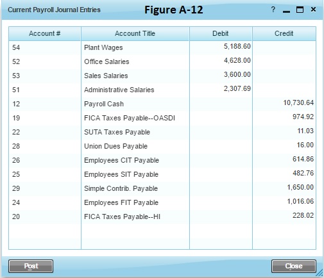
Task: Click account number 54
Action: [x=16, y=47]
